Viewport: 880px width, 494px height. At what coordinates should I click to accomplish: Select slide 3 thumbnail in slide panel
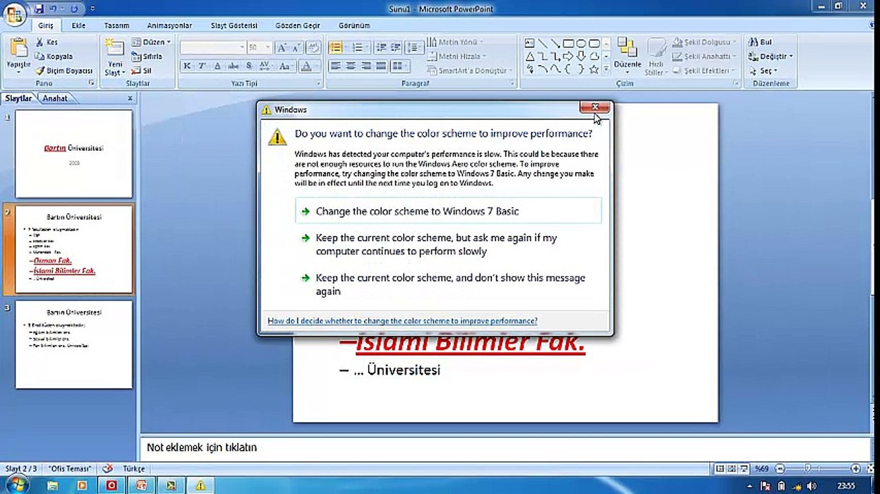pyautogui.click(x=74, y=344)
